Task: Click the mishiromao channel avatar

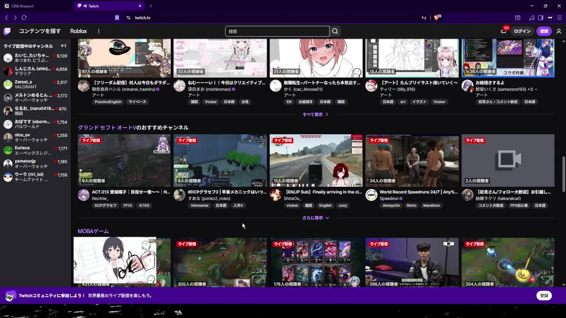Action: pyautogui.click(x=180, y=86)
